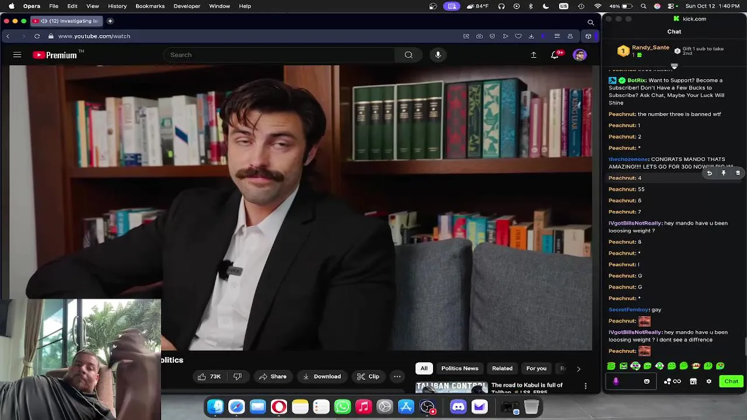Open the YouTube create upload icon
Viewport: 747px width, 420px height.
(533, 55)
